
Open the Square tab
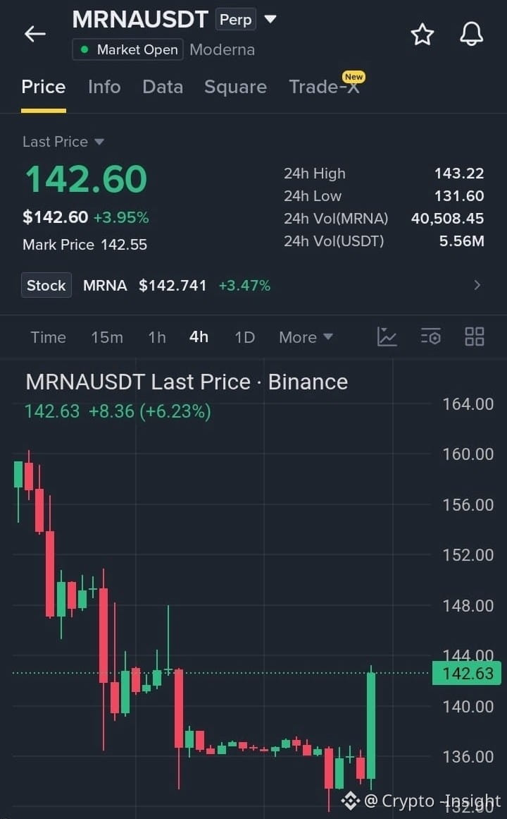(235, 87)
